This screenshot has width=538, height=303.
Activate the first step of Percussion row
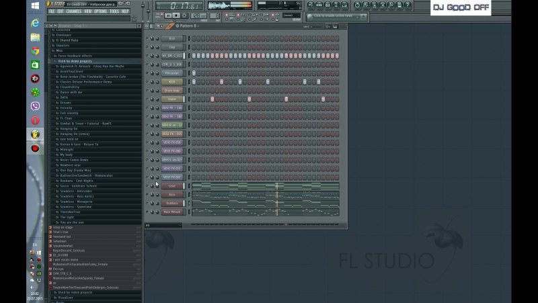pos(194,73)
